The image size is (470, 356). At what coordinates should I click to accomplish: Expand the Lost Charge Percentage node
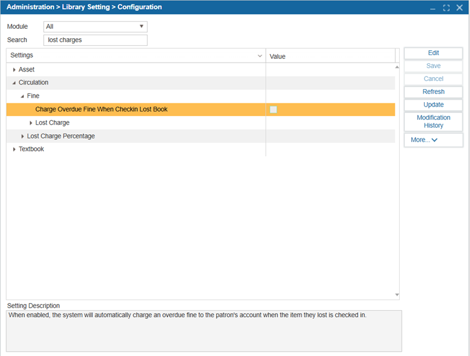pos(23,136)
